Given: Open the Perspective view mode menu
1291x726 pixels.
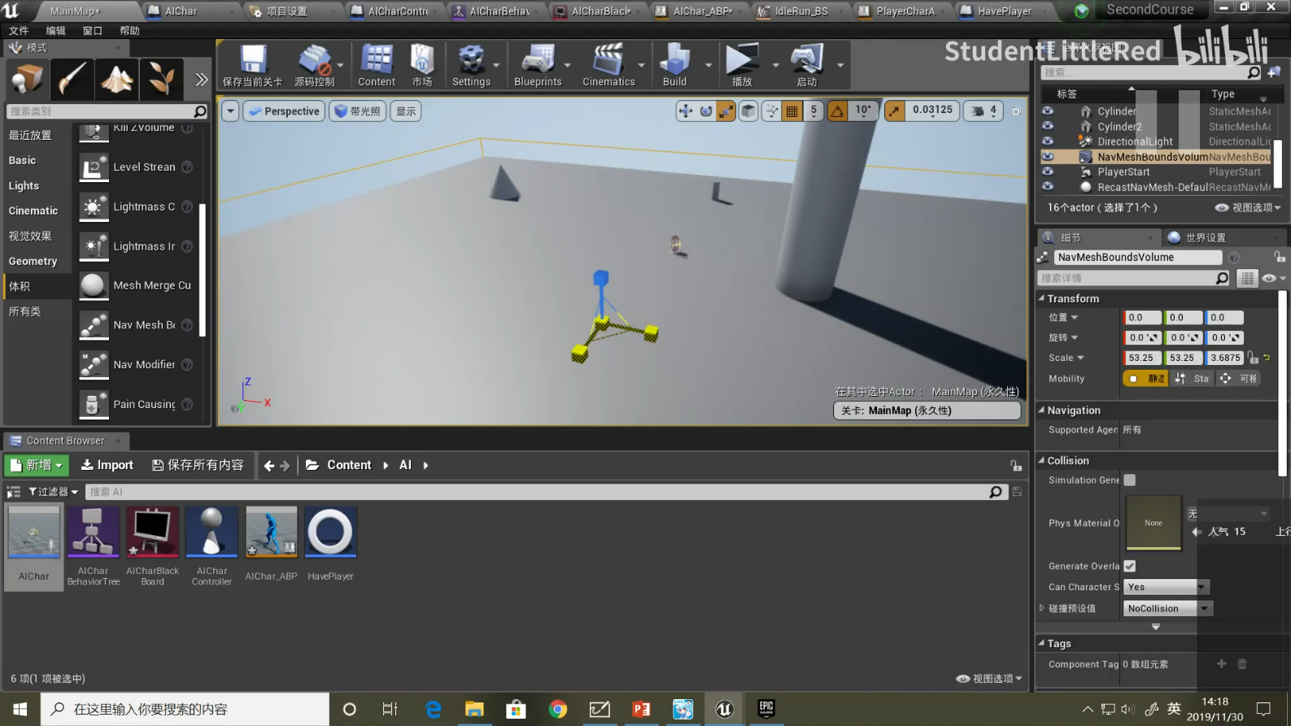Looking at the screenshot, I should click(x=284, y=111).
